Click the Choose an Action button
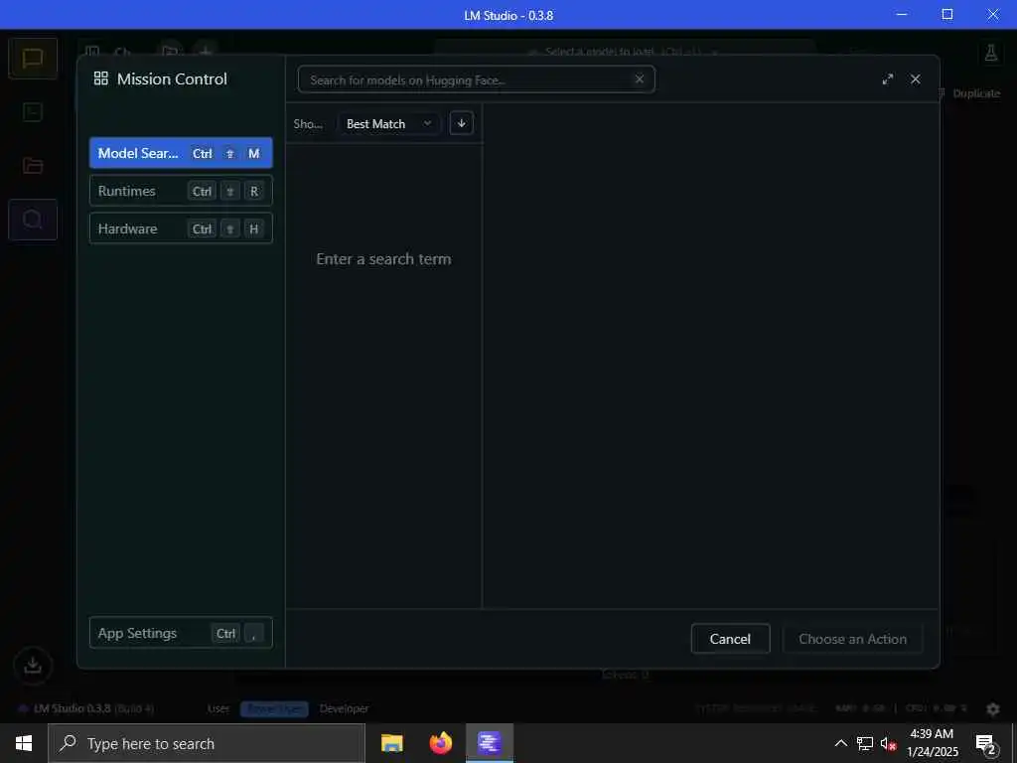Viewport: 1017px width, 763px height. click(852, 639)
